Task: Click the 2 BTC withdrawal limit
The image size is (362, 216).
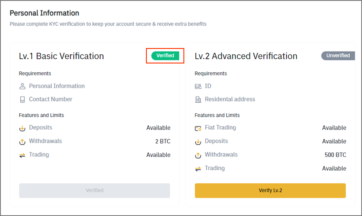Action: [163, 142]
